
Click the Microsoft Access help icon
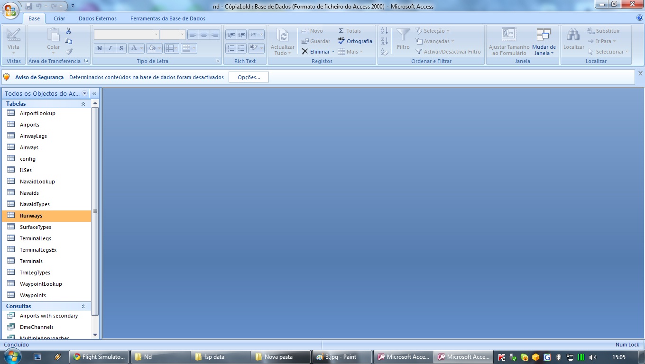point(640,18)
